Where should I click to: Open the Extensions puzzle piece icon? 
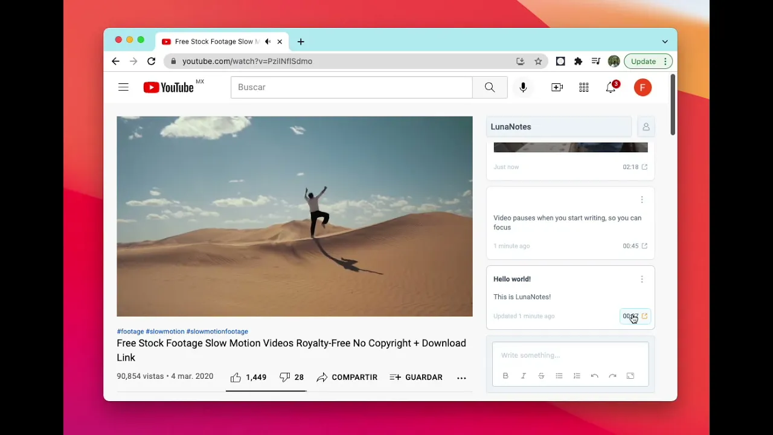coord(578,61)
